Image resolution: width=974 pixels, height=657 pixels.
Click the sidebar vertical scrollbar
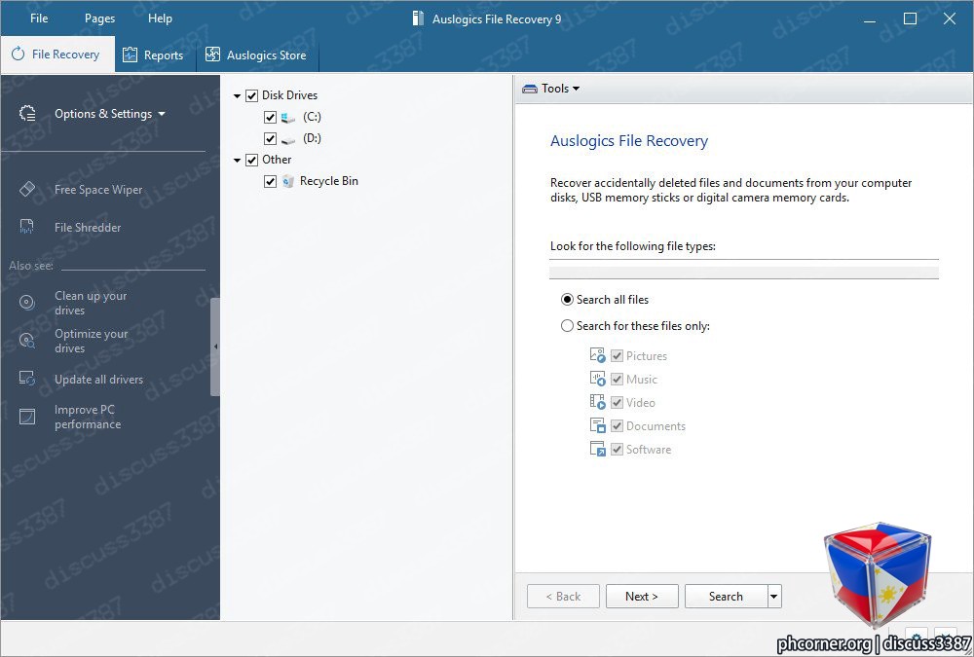coord(215,347)
